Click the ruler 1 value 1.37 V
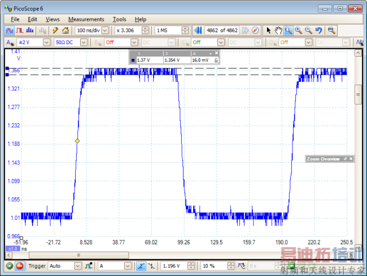The width and height of the screenshot is (367, 276). 143,60
